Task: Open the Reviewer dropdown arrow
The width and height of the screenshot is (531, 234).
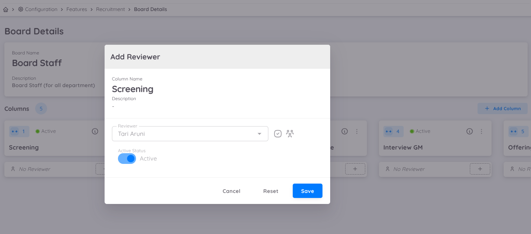Action: (x=259, y=134)
